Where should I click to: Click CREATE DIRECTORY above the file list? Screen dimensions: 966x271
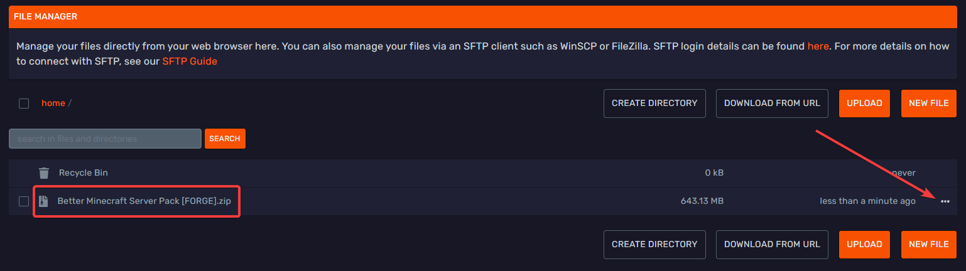[654, 104]
